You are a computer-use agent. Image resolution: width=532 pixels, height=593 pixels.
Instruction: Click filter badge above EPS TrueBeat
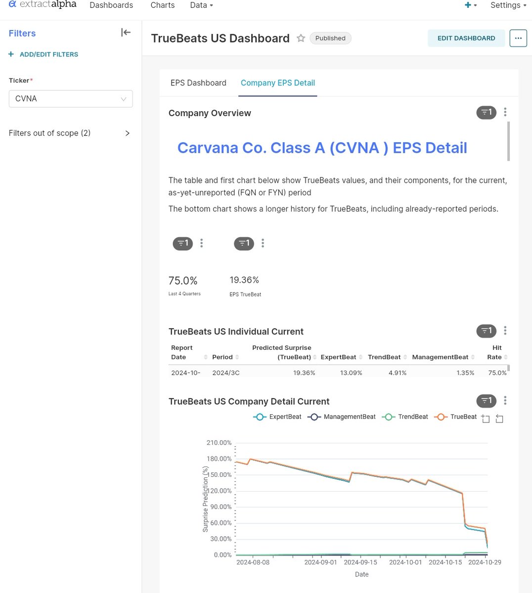pos(244,243)
